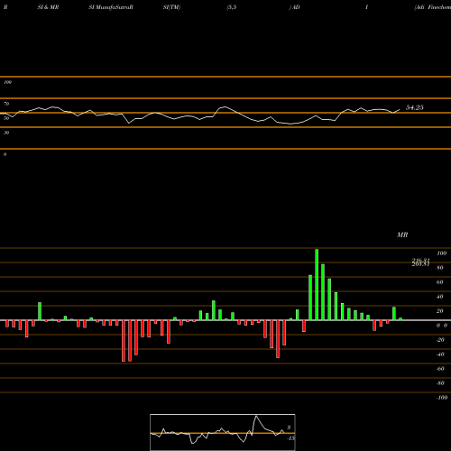
Task: Click the RSI axis label 50
Action: click(x=6, y=118)
